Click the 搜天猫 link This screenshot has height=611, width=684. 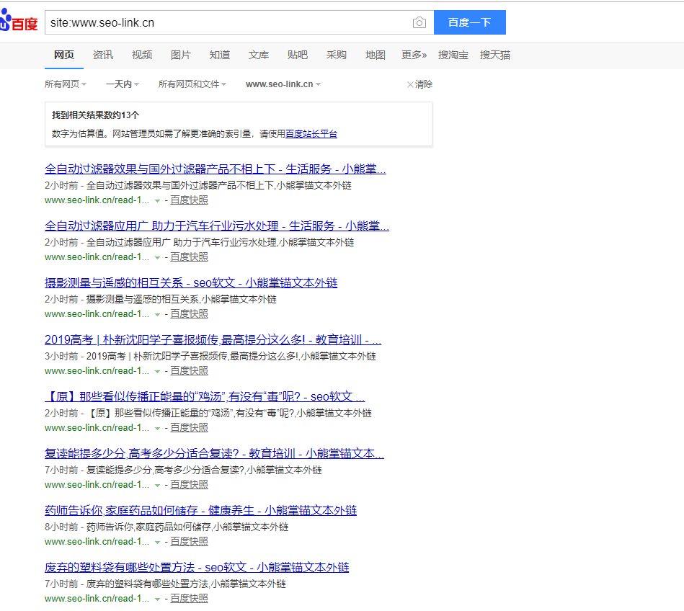495,55
